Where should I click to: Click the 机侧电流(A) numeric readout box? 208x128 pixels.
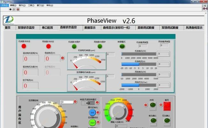click(x=164, y=64)
